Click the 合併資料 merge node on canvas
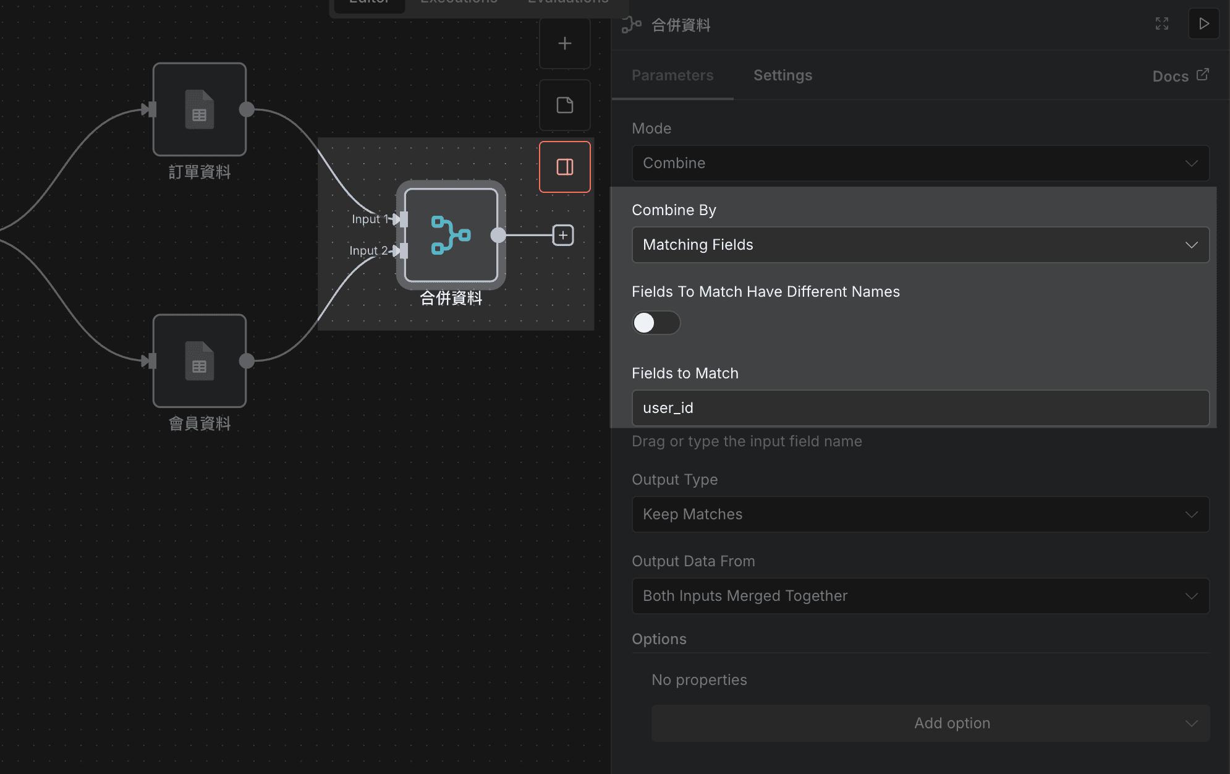 coord(450,236)
